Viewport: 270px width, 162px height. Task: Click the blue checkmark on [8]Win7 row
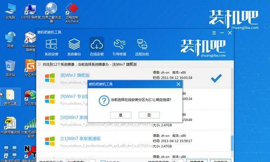click(216, 78)
